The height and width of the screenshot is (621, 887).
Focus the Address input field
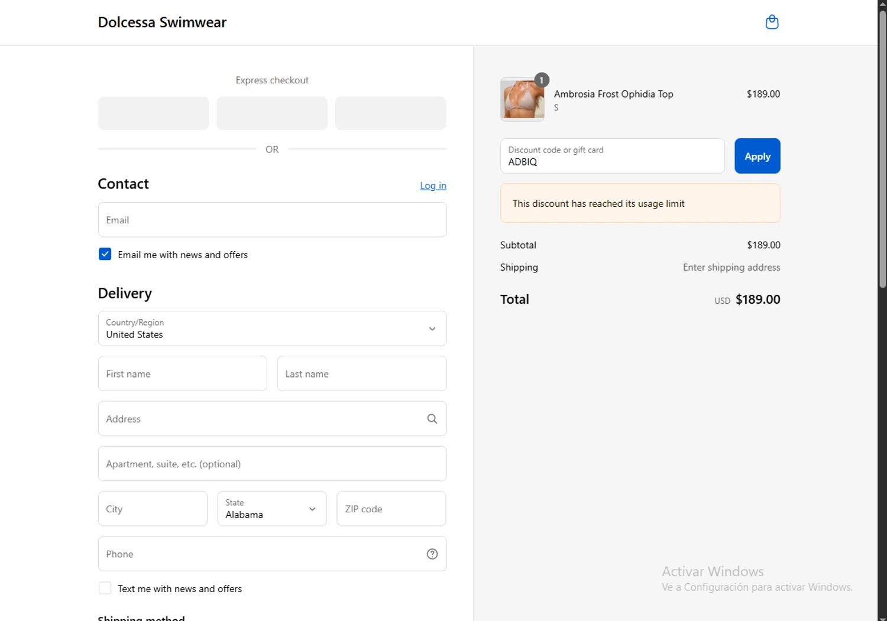(x=272, y=419)
